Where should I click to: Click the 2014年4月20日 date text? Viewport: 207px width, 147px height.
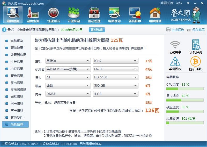coord(71,30)
